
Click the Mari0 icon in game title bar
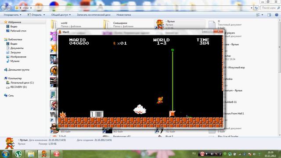[60, 32]
